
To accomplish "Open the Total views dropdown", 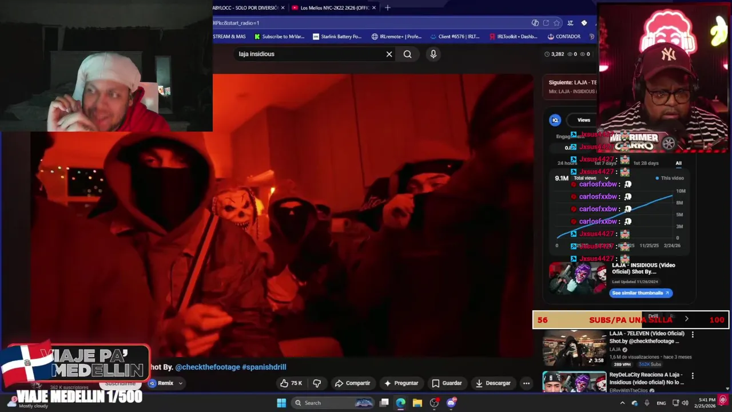I will [591, 178].
